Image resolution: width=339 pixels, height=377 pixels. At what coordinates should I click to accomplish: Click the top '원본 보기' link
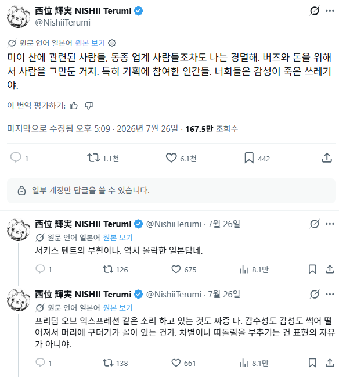[x=90, y=43]
